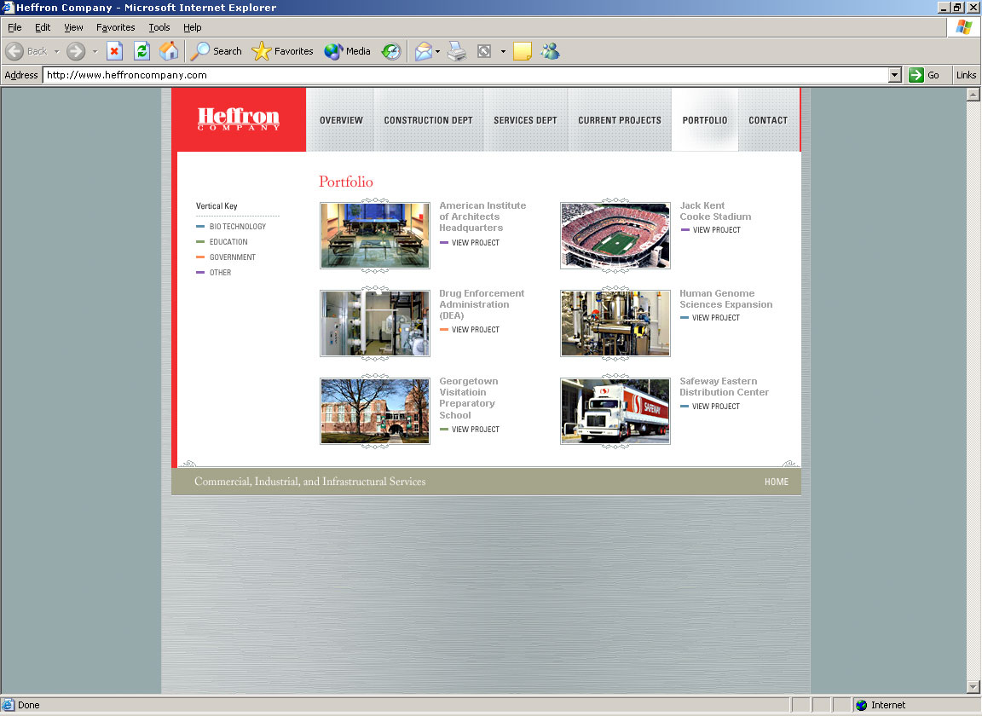View project for Jack Kent Cooke Stadium
The image size is (982, 716).
coord(716,230)
